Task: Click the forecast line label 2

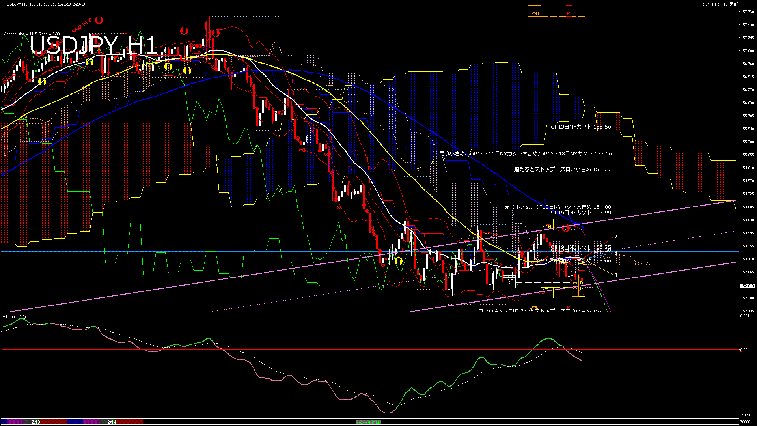Action: [x=616, y=237]
